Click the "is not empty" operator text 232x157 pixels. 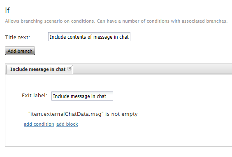[x=121, y=114]
